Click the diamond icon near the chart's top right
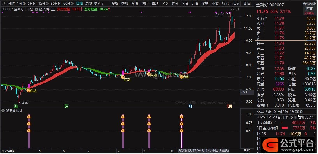 click(233, 9)
